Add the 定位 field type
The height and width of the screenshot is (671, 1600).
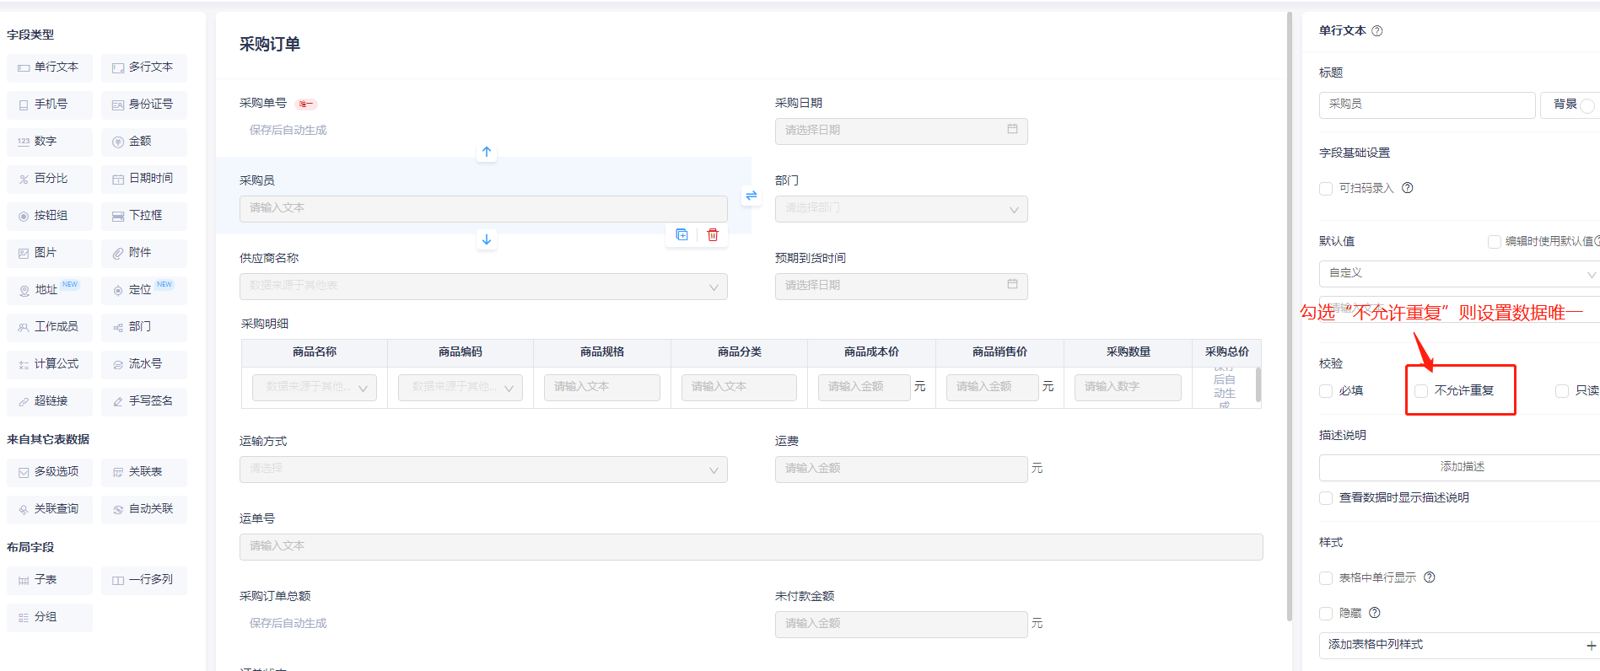tap(144, 290)
